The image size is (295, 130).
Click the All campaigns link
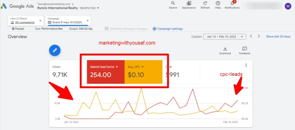coord(25,22)
